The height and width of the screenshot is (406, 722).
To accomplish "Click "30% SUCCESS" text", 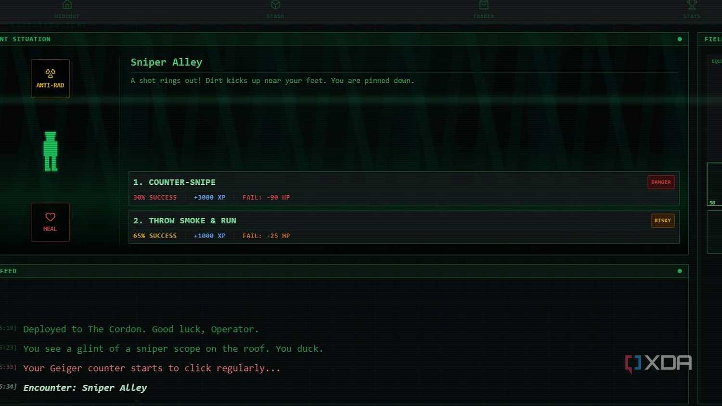I will 155,197.
